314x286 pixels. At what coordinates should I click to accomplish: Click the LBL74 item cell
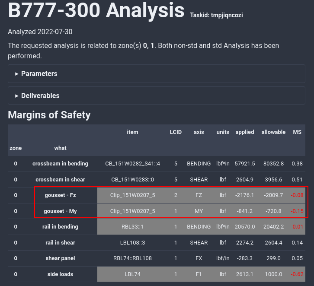point(132,274)
